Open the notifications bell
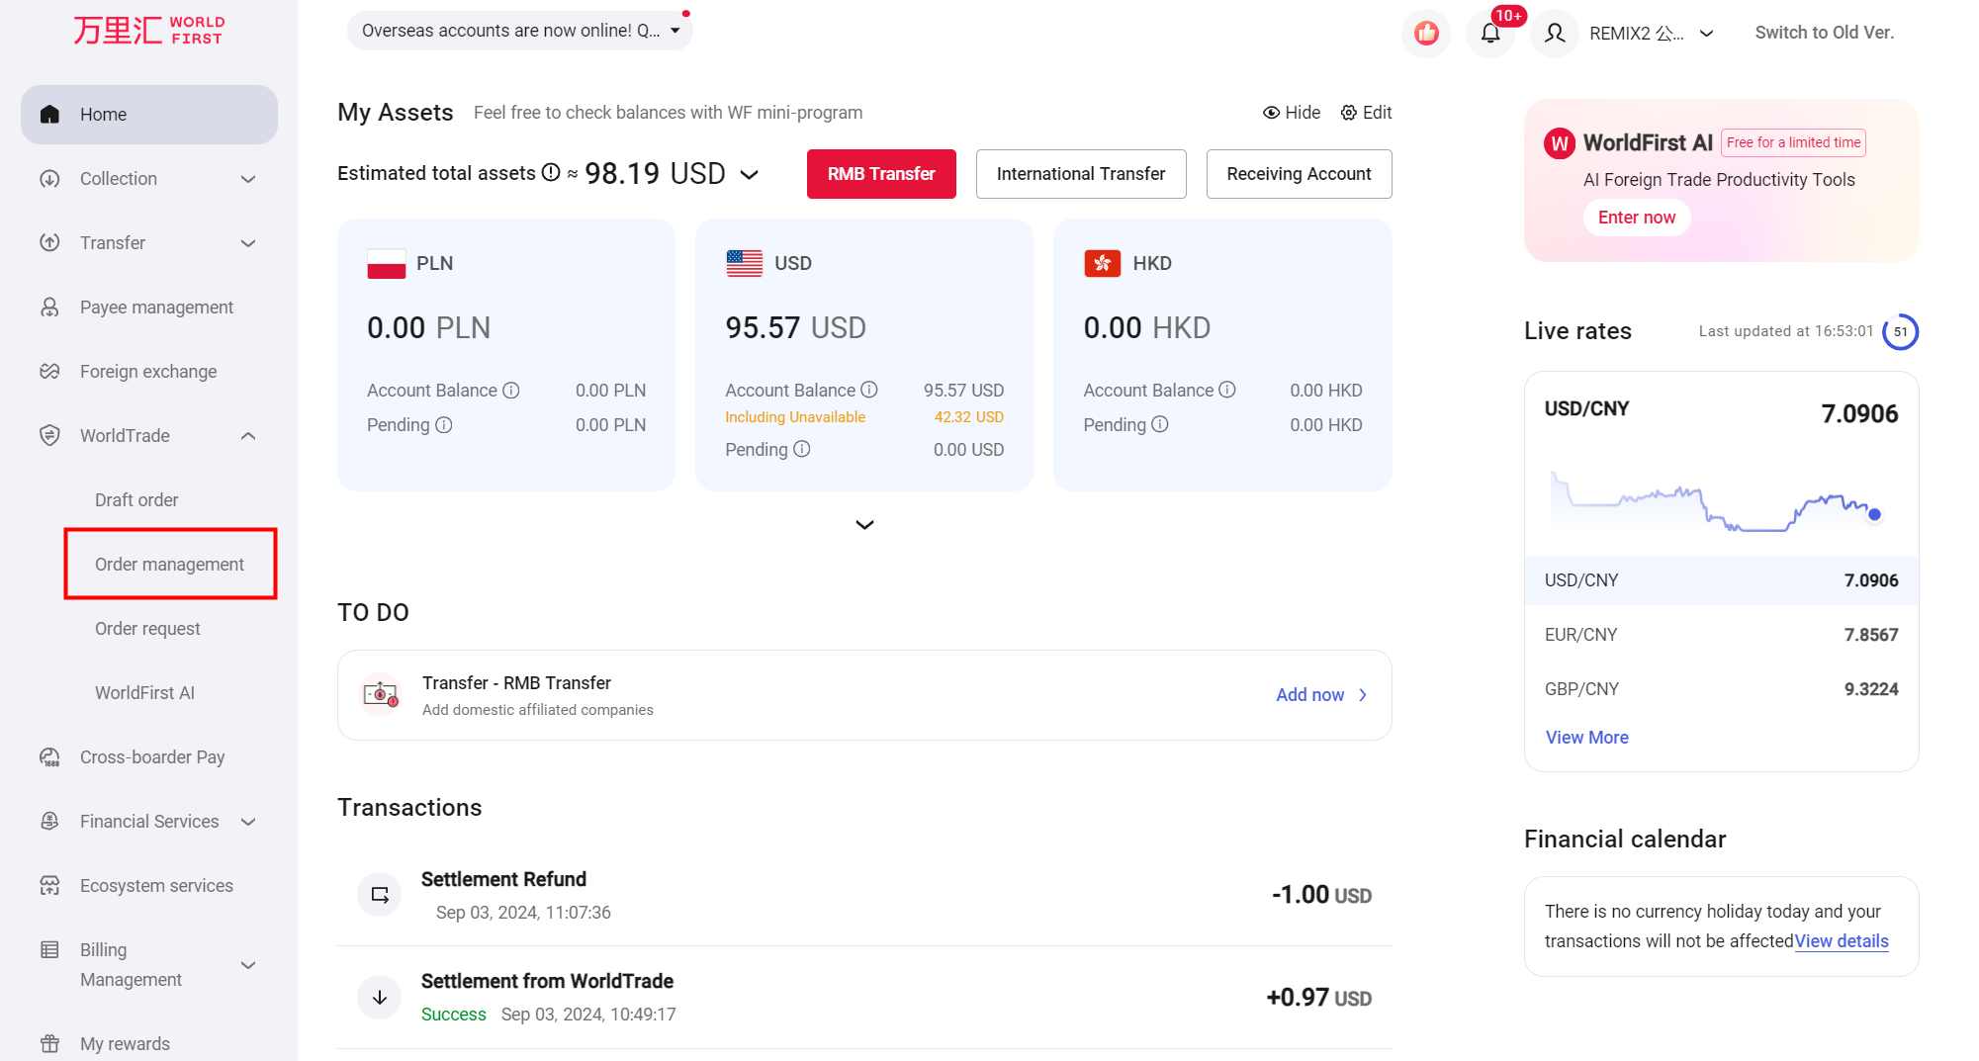Image resolution: width=1979 pixels, height=1061 pixels. (1490, 33)
